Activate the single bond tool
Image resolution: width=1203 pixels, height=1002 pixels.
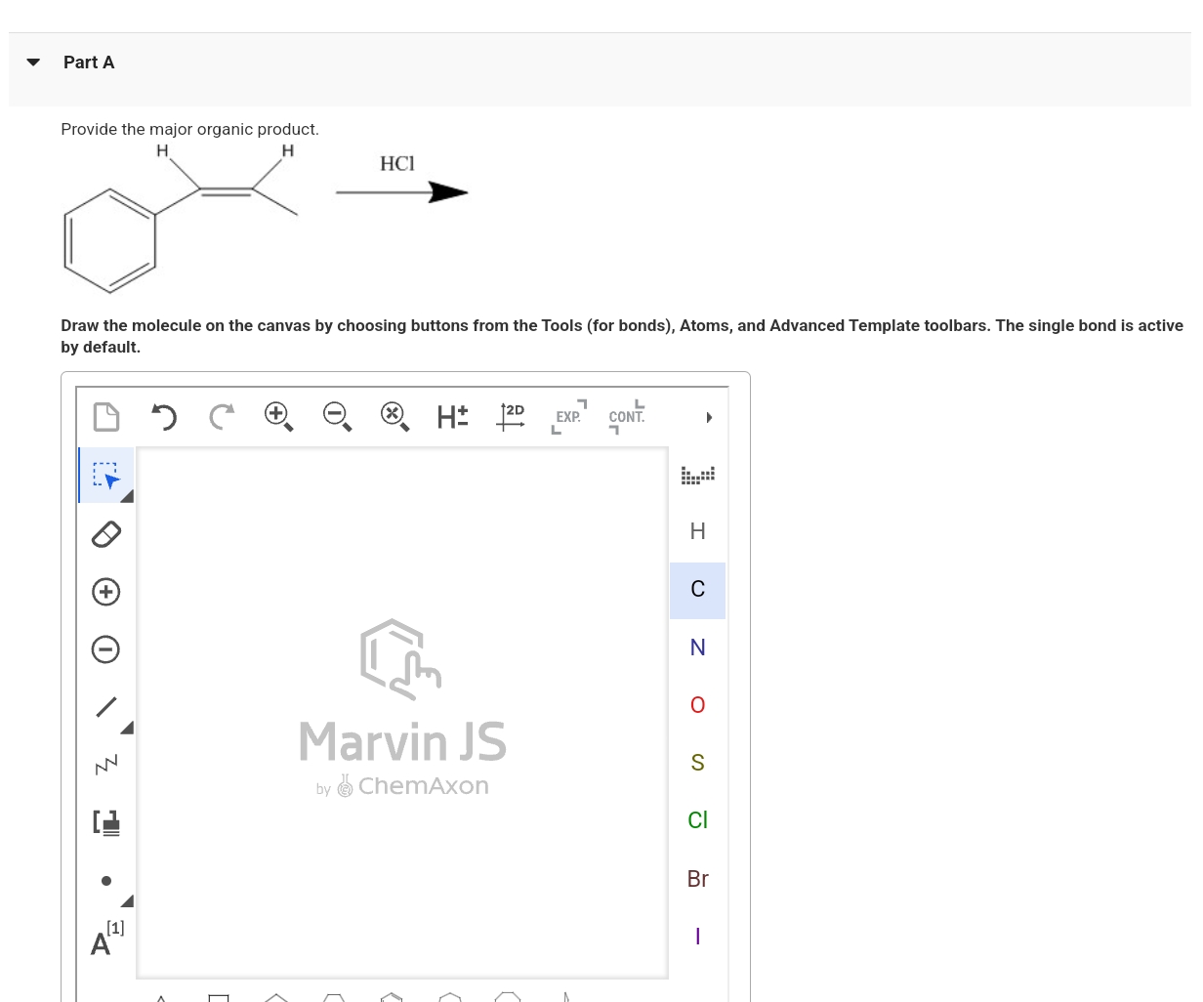tap(105, 707)
